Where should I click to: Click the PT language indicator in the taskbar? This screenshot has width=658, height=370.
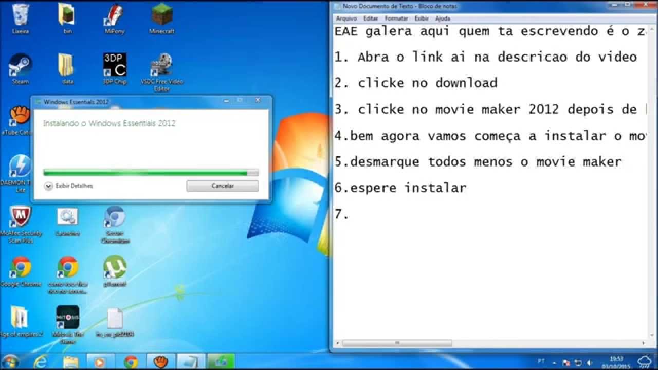click(541, 361)
